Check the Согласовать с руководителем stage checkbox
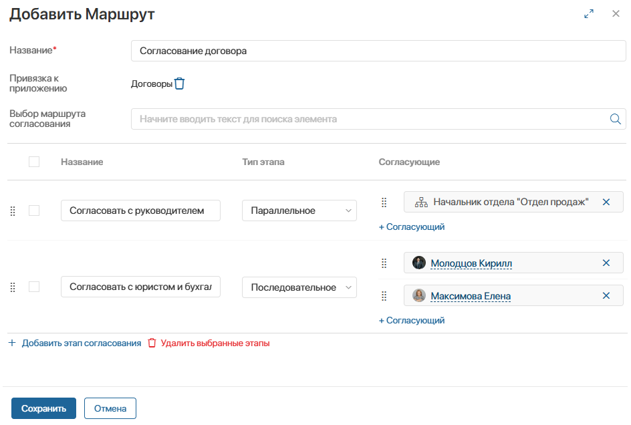 coord(34,210)
